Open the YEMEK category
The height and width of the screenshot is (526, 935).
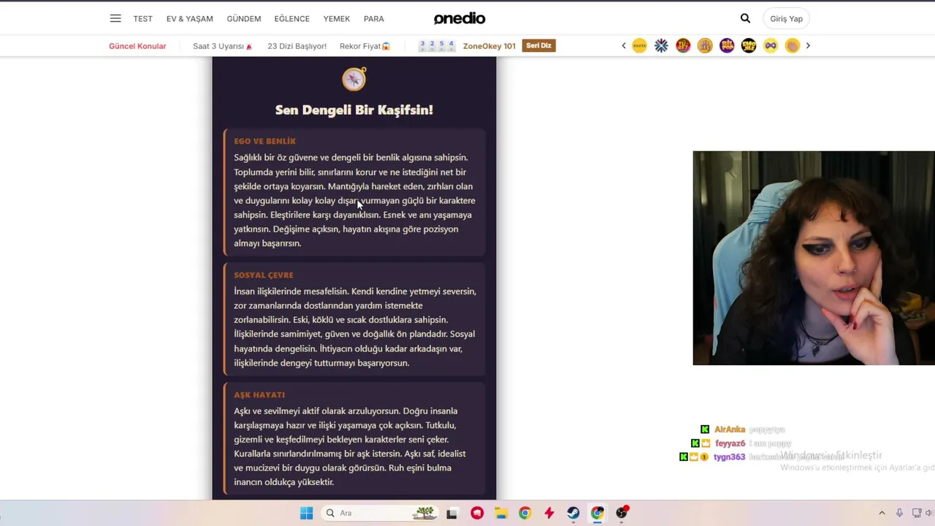(x=337, y=19)
